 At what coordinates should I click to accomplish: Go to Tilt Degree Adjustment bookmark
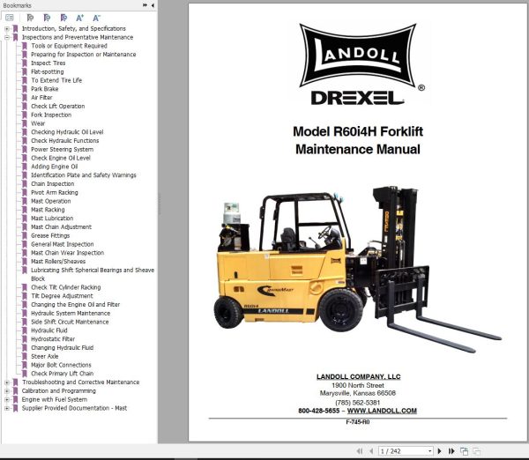(x=62, y=296)
